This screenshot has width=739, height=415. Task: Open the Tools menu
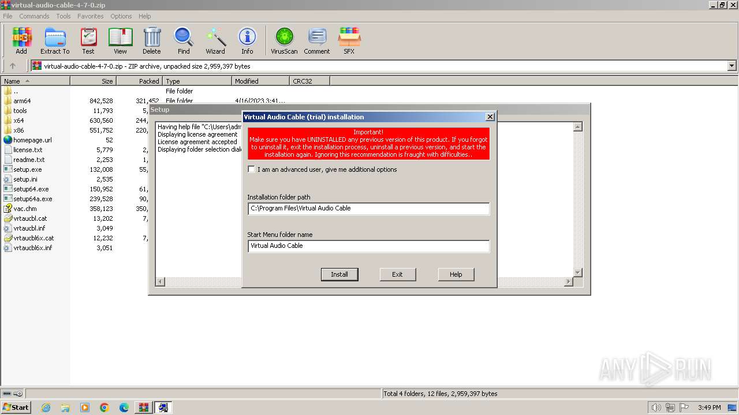(x=64, y=16)
